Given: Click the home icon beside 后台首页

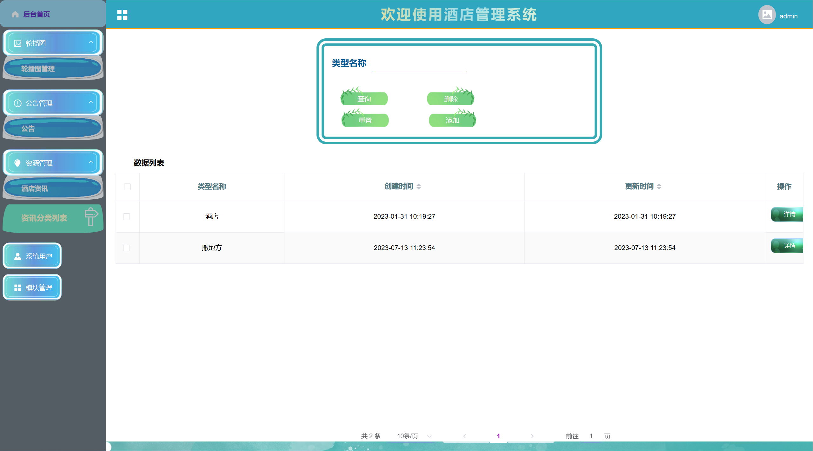Looking at the screenshot, I should coord(15,15).
